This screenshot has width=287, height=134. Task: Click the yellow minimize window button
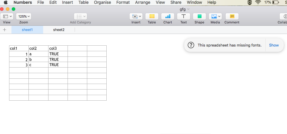pyautogui.click(x=8, y=9)
